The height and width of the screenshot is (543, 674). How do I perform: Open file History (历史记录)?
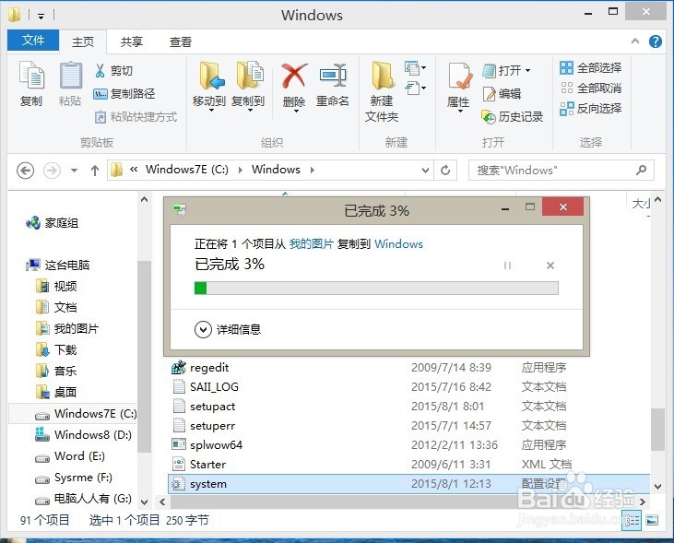pos(513,117)
